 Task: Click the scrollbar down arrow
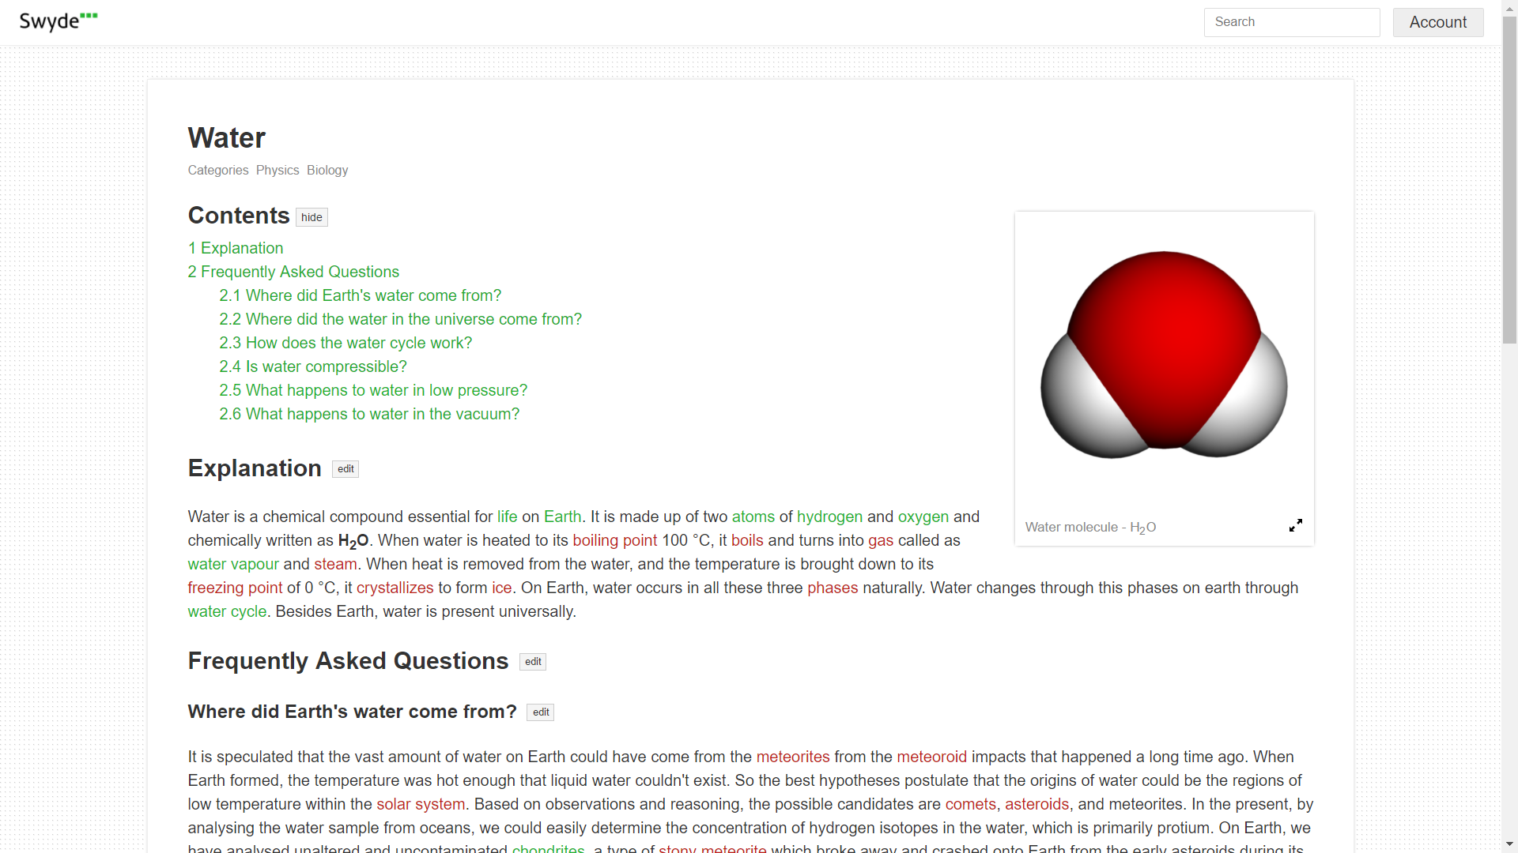[1509, 844]
